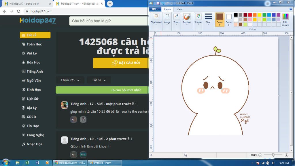
Task: Pick the red color swatch
Action: pyautogui.click(x=250, y=15)
